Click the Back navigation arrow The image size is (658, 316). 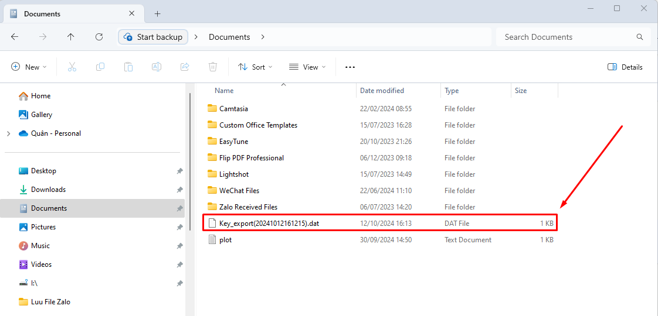15,37
